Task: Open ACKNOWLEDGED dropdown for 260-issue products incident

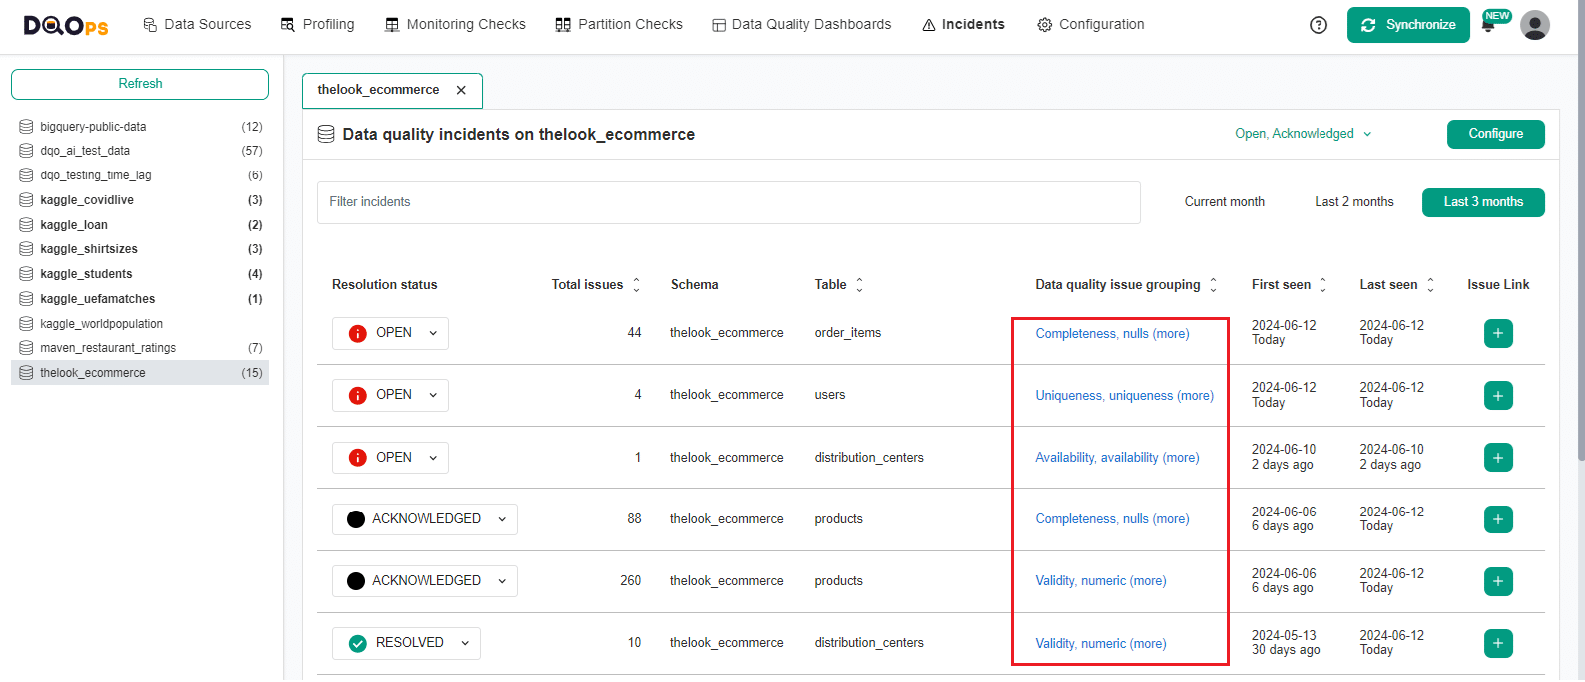Action: click(425, 581)
